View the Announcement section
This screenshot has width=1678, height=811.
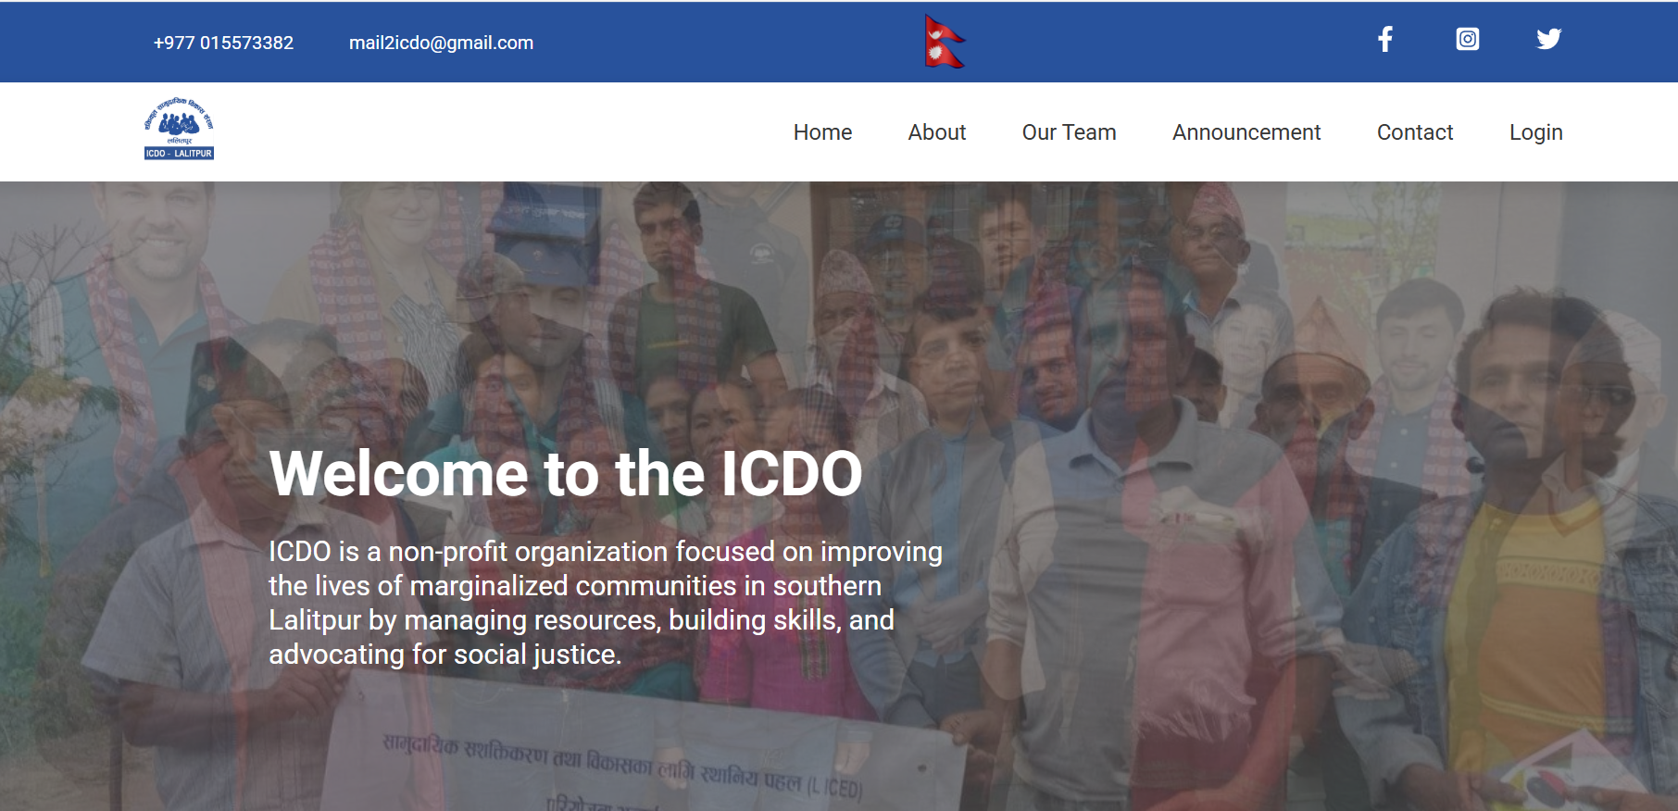click(1246, 132)
